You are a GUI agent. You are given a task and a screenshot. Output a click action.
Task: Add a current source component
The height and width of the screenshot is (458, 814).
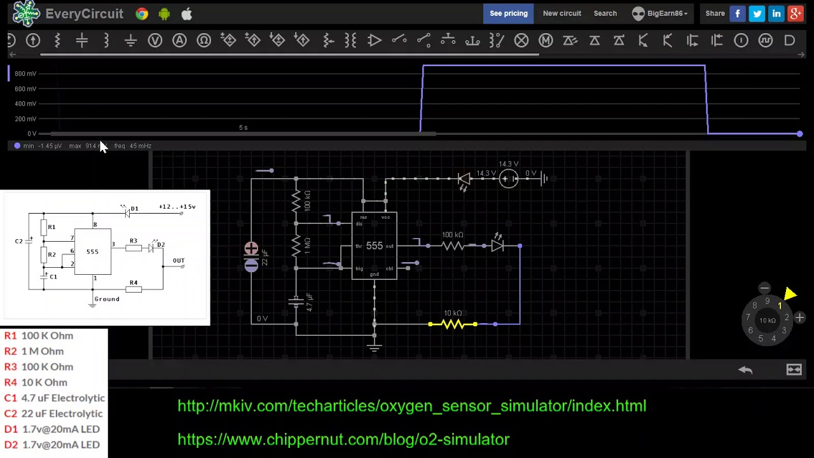(x=33, y=41)
